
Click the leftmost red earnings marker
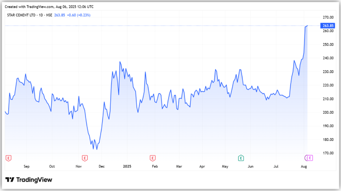click(x=8, y=158)
